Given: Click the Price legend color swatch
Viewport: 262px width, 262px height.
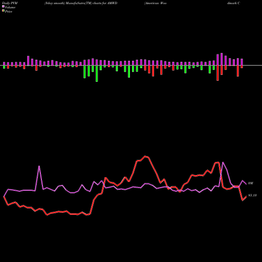Looking at the screenshot, I should coord(3,11).
